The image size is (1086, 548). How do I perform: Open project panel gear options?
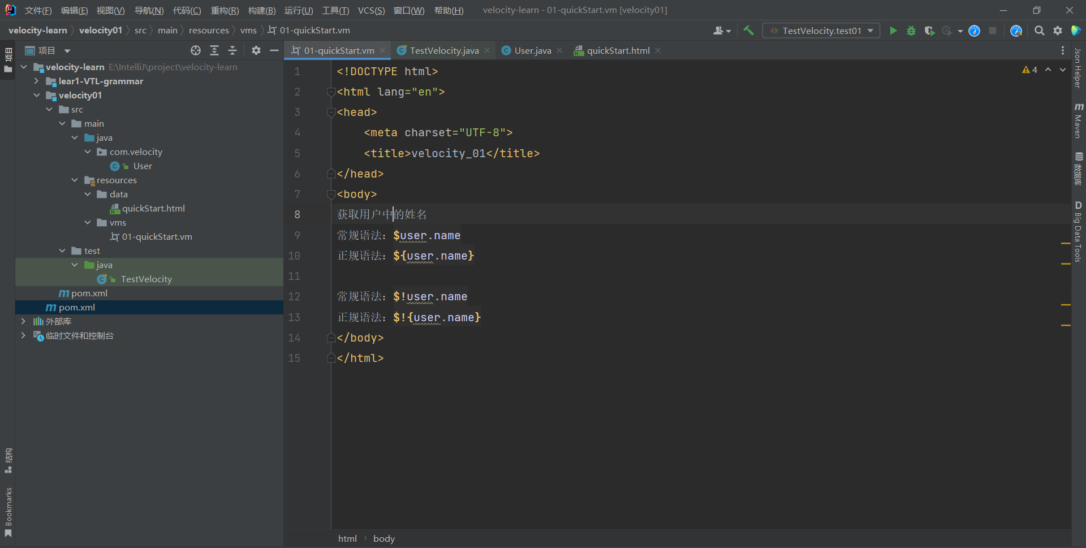pyautogui.click(x=256, y=50)
